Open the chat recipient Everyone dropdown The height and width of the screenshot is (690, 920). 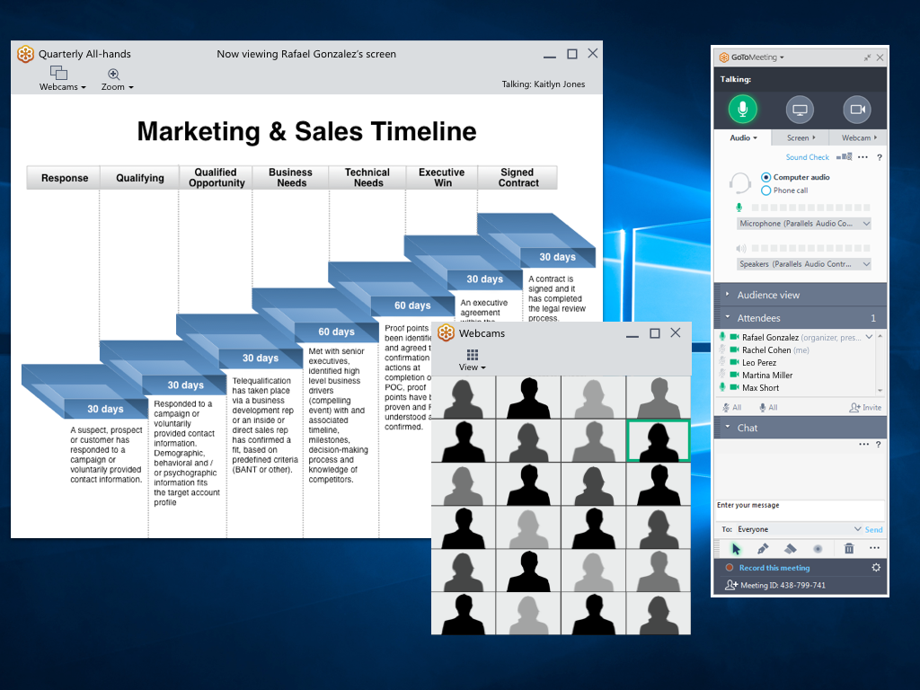(x=799, y=529)
